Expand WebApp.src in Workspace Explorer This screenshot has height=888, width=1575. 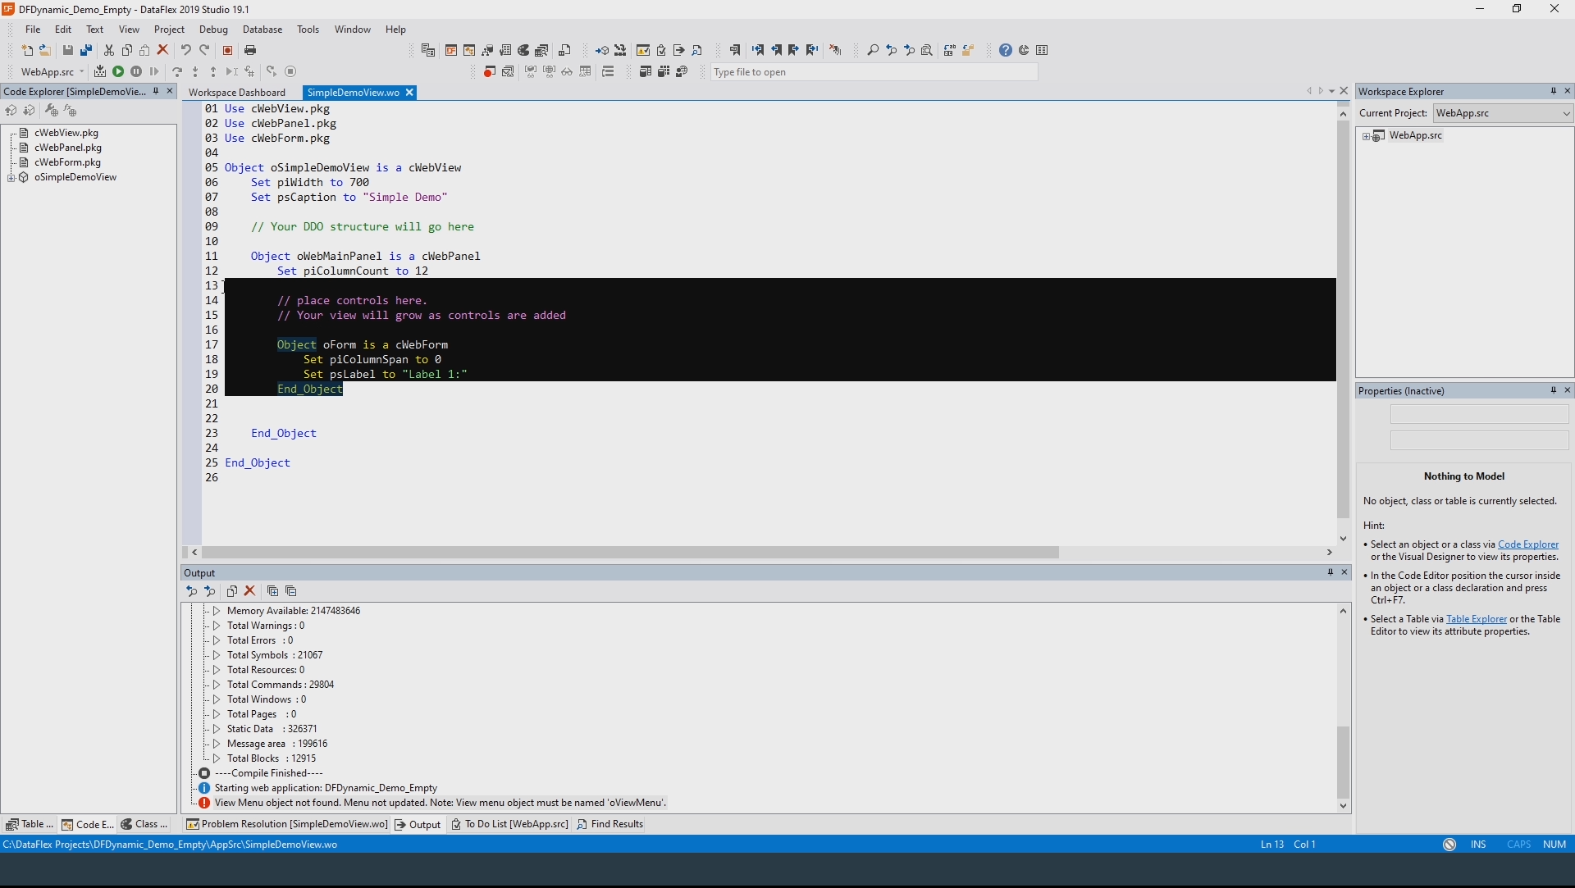coord(1366,136)
